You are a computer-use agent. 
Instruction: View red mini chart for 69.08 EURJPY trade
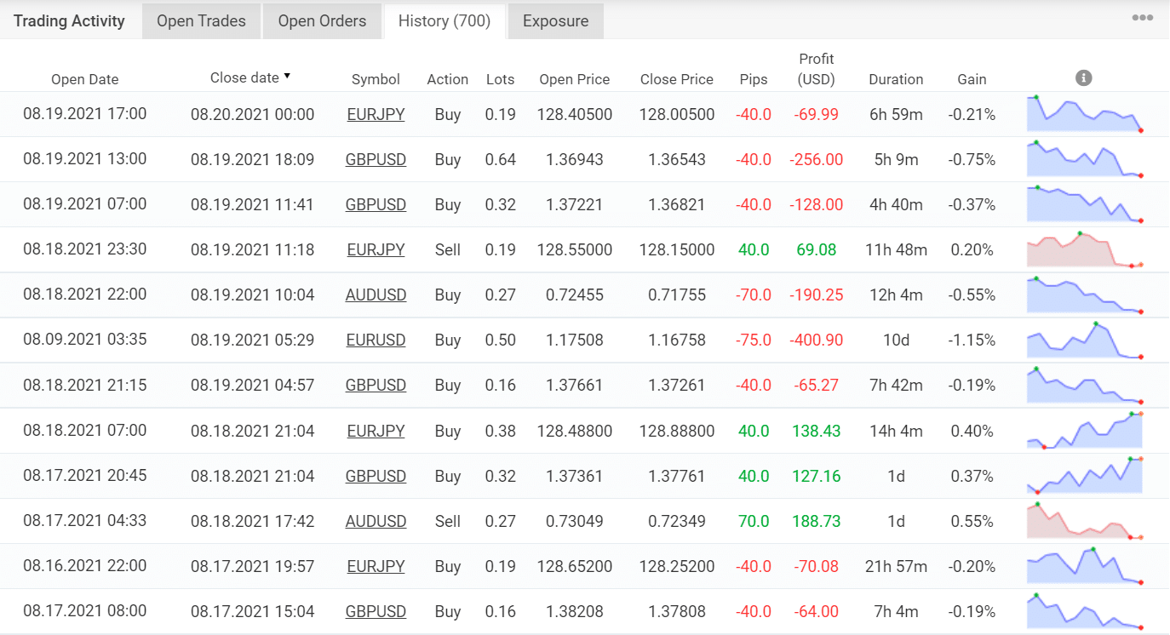(x=1084, y=249)
